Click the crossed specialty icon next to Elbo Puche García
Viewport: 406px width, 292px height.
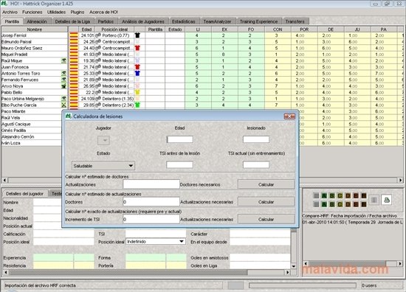tap(63, 105)
